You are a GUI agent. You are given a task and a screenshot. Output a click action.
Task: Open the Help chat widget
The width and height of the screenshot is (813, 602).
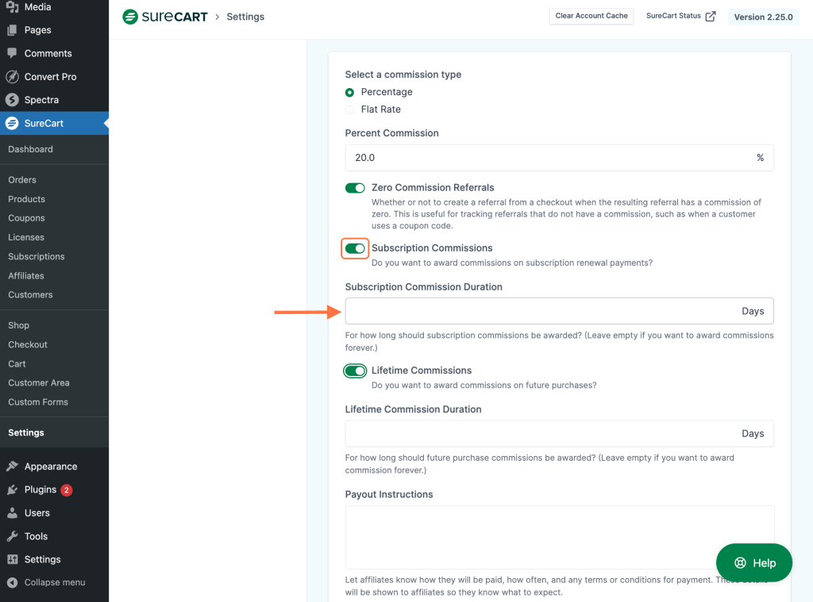pos(754,562)
